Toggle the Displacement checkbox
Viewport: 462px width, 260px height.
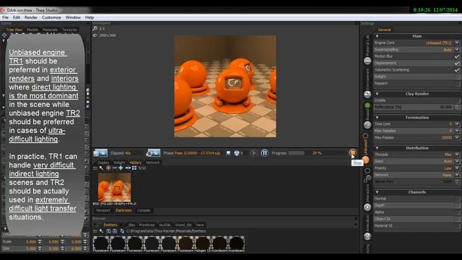tap(457, 63)
